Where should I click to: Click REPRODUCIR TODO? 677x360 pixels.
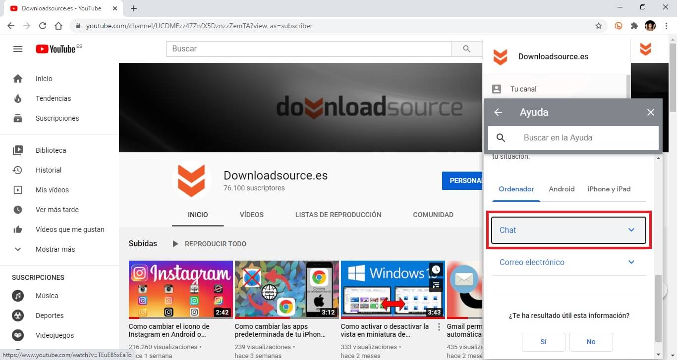pos(209,244)
